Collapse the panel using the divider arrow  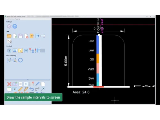pos(28,80)
